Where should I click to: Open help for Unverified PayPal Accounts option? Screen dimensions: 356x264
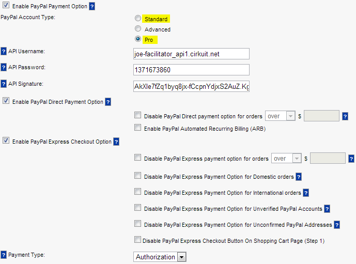tap(327, 209)
